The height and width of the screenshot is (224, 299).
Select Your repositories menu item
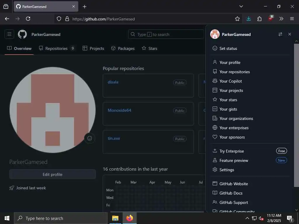(250, 72)
